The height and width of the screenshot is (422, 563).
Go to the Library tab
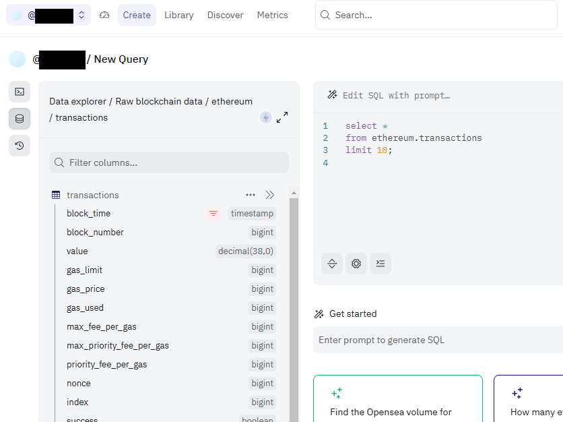(x=179, y=15)
